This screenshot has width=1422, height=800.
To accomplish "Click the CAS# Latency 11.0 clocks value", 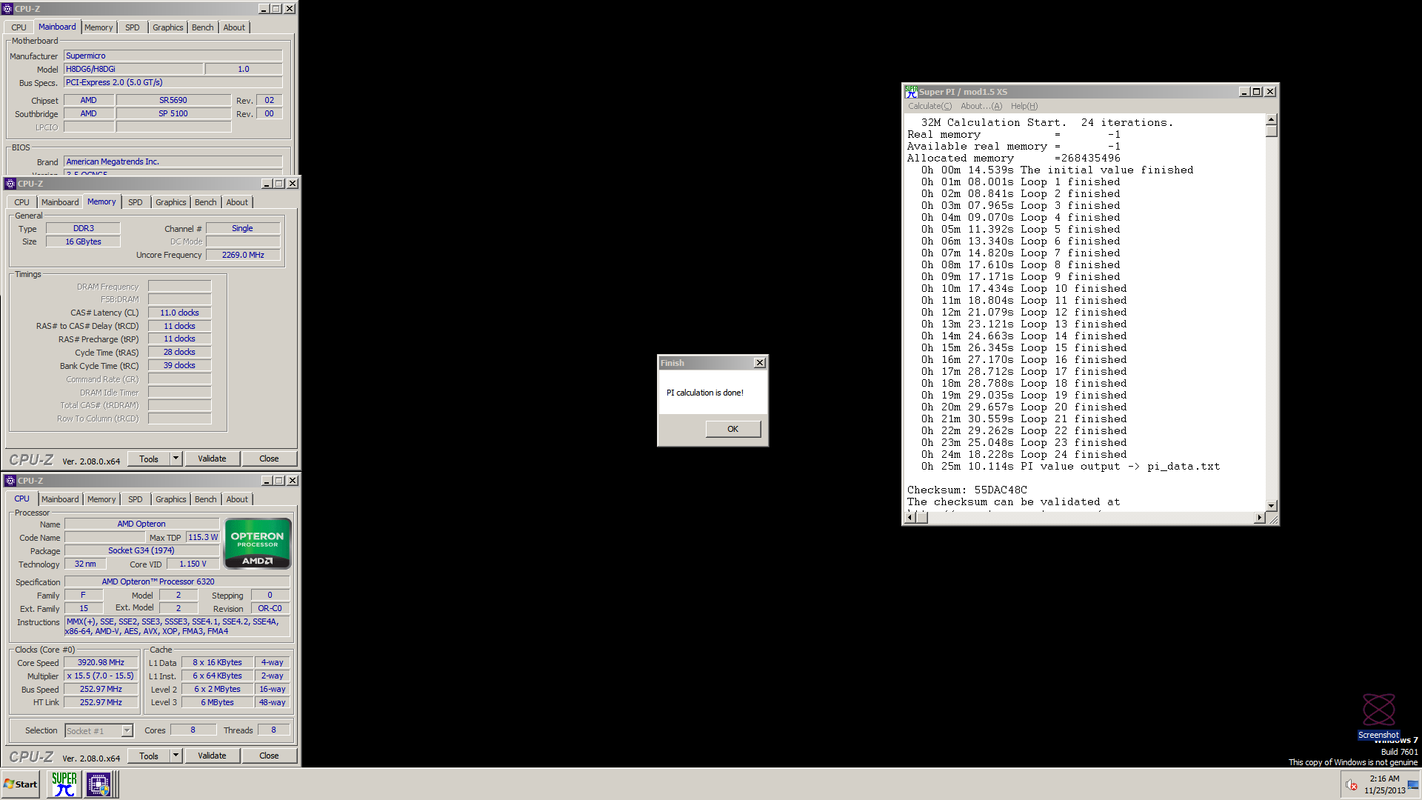I will (179, 313).
